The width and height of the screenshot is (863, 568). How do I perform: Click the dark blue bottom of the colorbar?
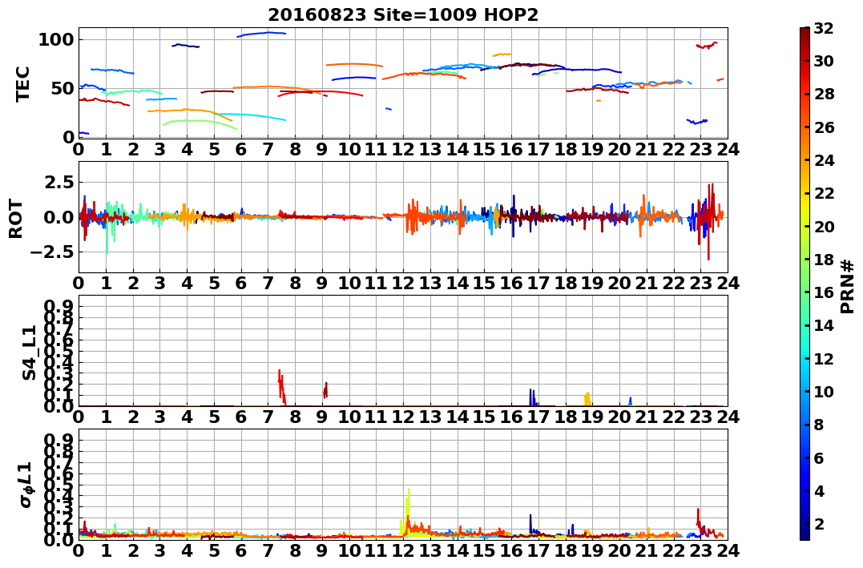click(x=805, y=534)
